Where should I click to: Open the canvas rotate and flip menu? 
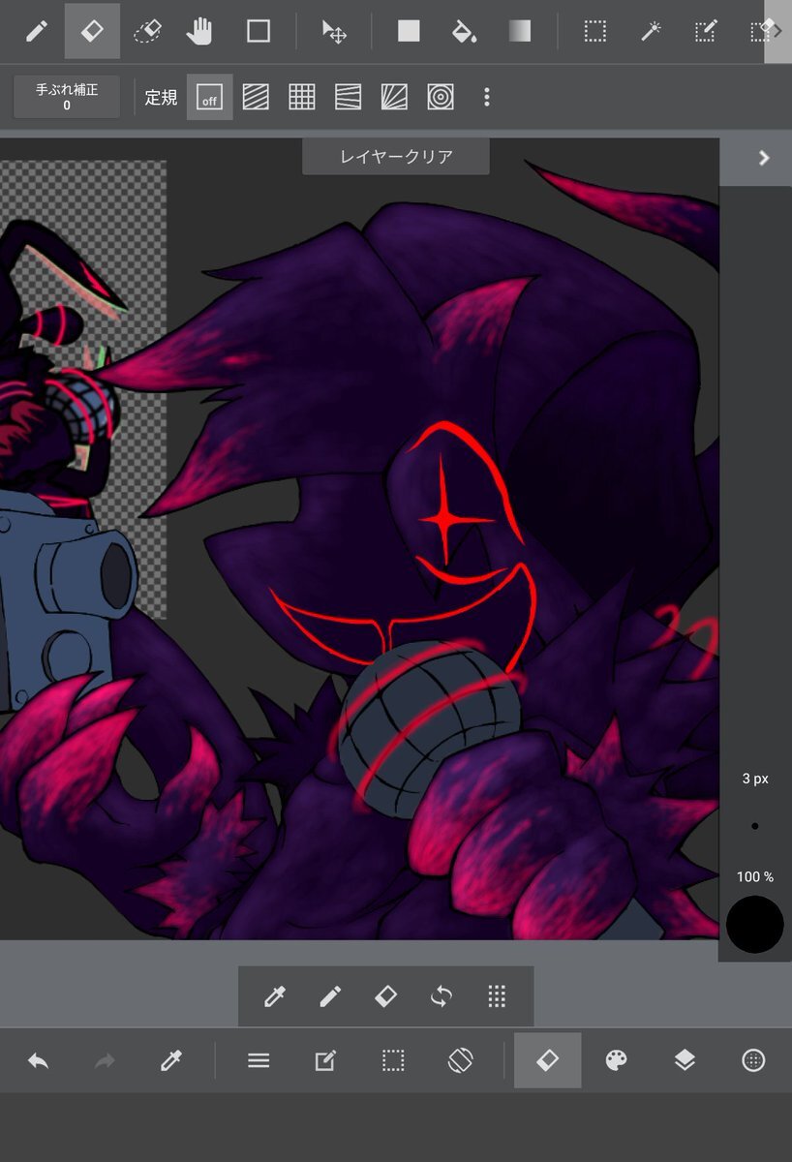click(459, 1061)
